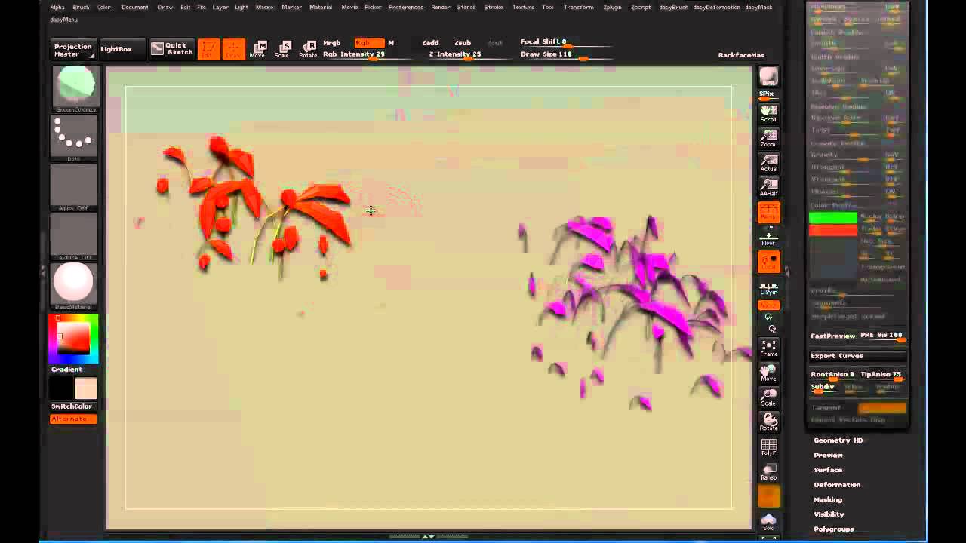Image resolution: width=966 pixels, height=543 pixels.
Task: Toggle the Persp perspective icon
Action: [768, 213]
